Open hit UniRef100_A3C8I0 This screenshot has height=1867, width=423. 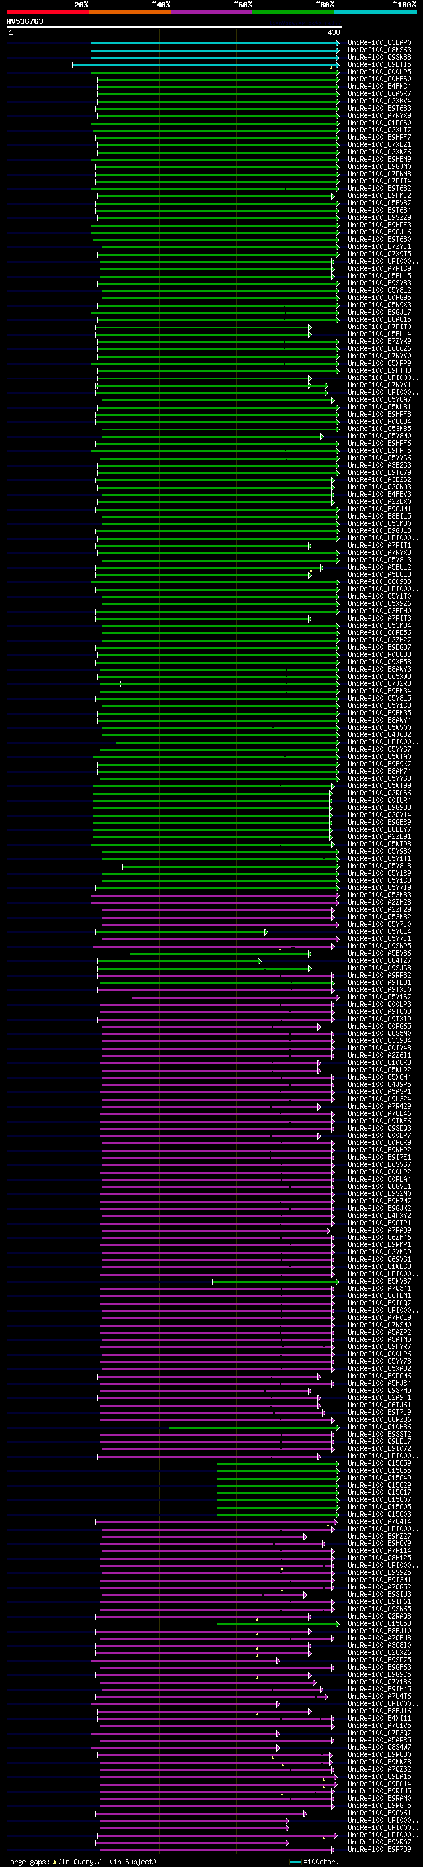379,1645
